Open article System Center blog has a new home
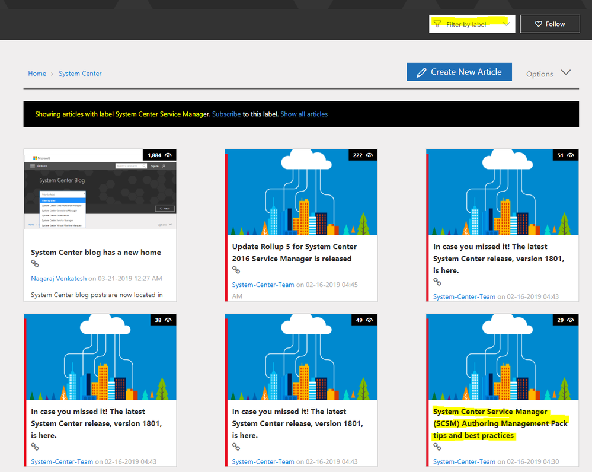 pyautogui.click(x=96, y=253)
